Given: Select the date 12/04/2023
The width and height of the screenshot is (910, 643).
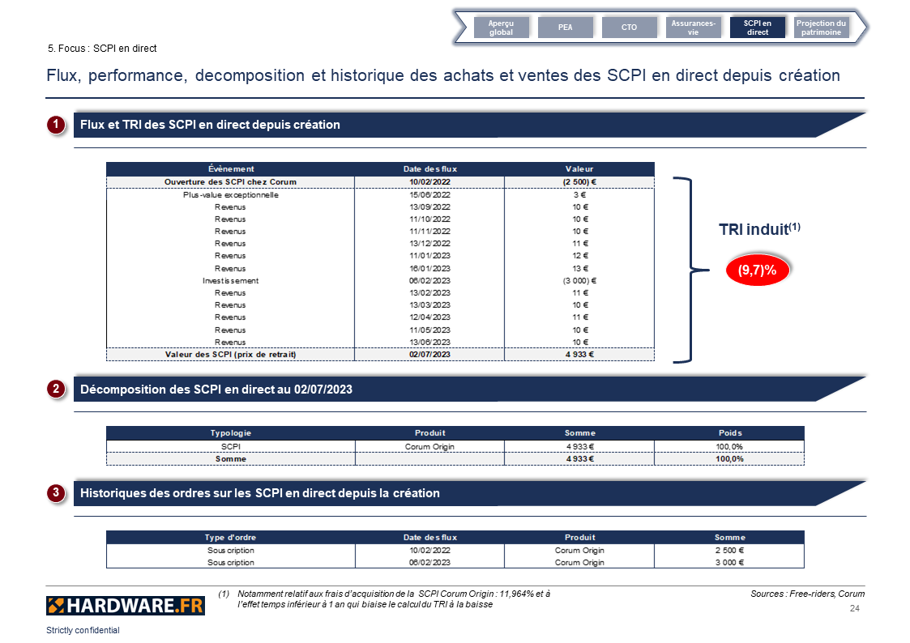Looking at the screenshot, I should pyautogui.click(x=429, y=317).
